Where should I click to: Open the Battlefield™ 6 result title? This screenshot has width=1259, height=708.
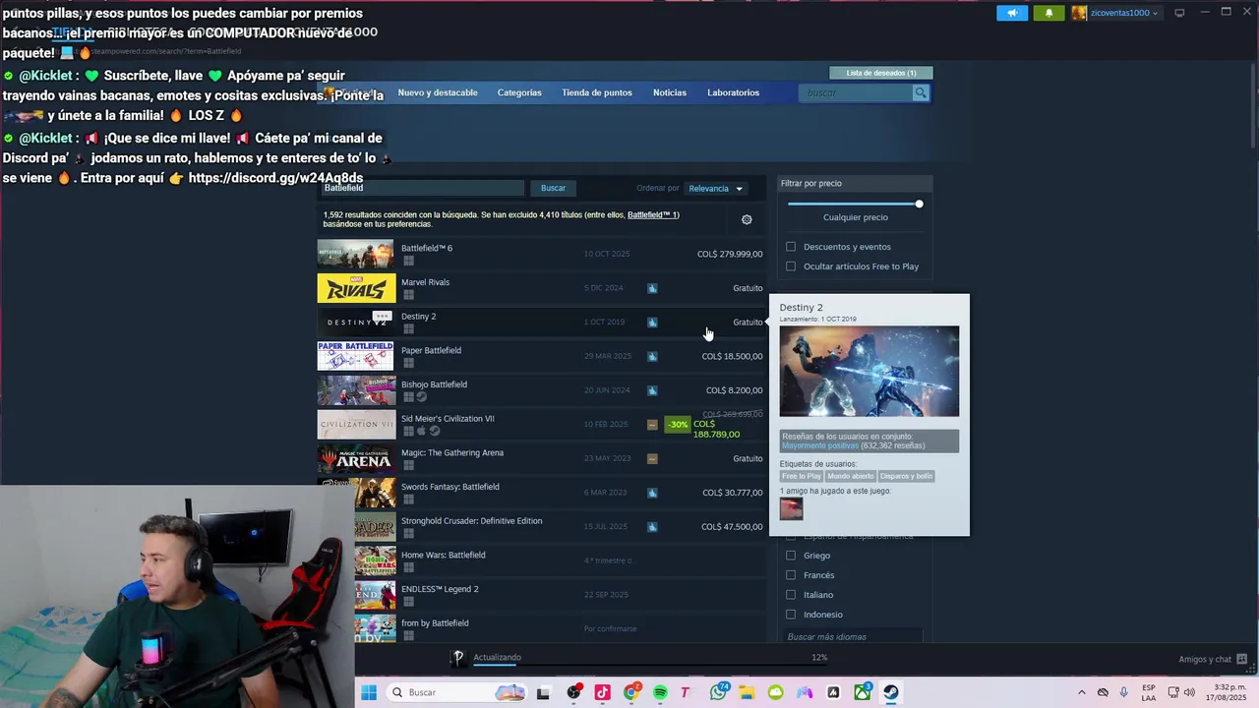[x=427, y=248]
